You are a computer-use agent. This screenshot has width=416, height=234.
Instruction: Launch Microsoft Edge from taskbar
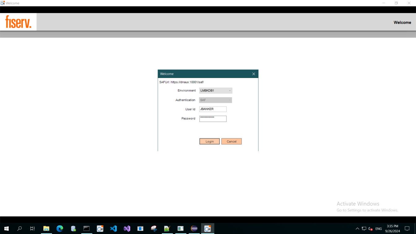pyautogui.click(x=60, y=229)
